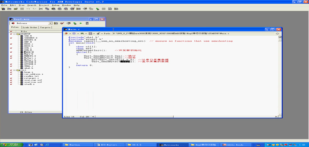Switch to ECU Master taskbar item

(x=110, y=145)
